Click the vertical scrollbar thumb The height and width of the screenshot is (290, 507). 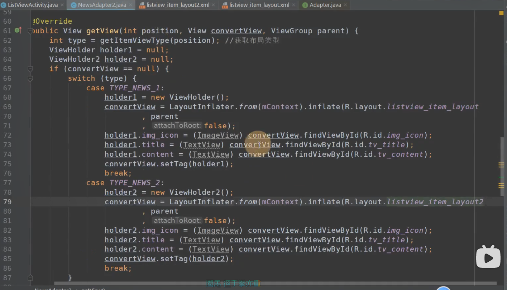(x=502, y=166)
